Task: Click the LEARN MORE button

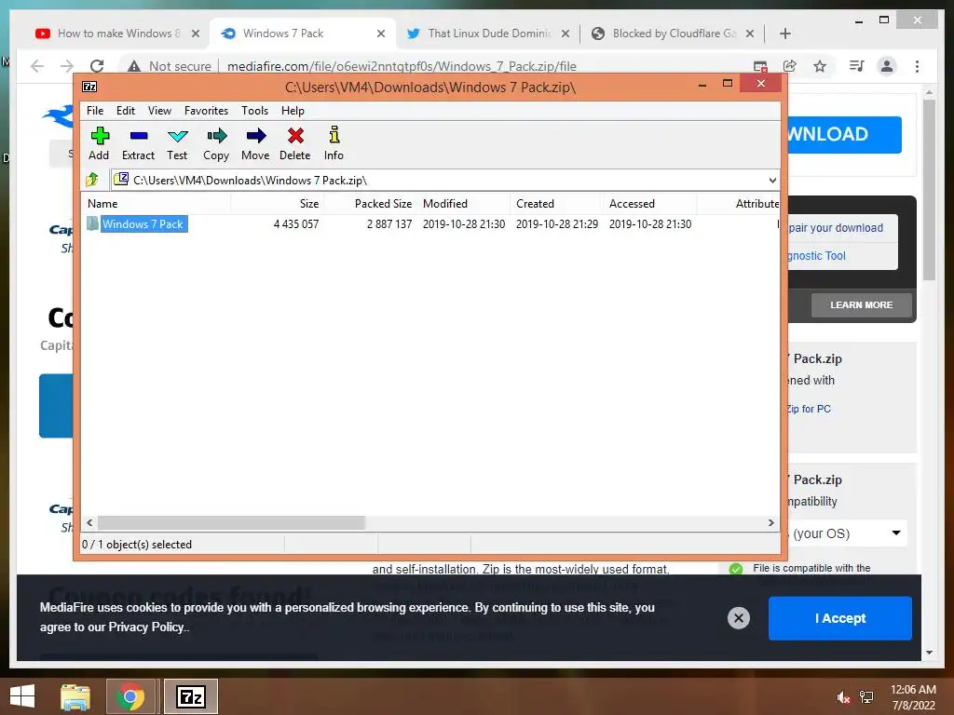Action: pos(861,304)
